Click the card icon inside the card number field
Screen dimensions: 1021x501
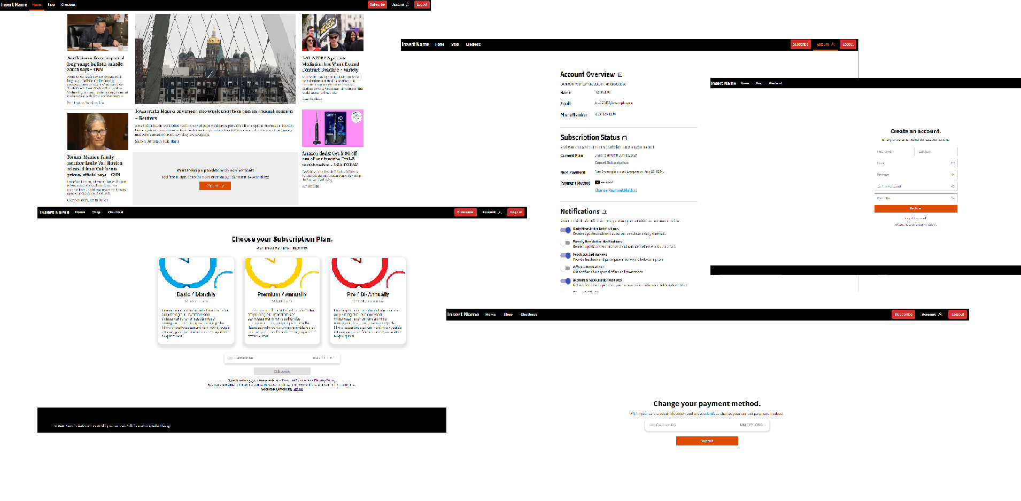point(229,358)
